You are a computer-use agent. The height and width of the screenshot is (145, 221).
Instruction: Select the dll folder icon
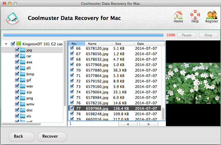tap(22, 68)
